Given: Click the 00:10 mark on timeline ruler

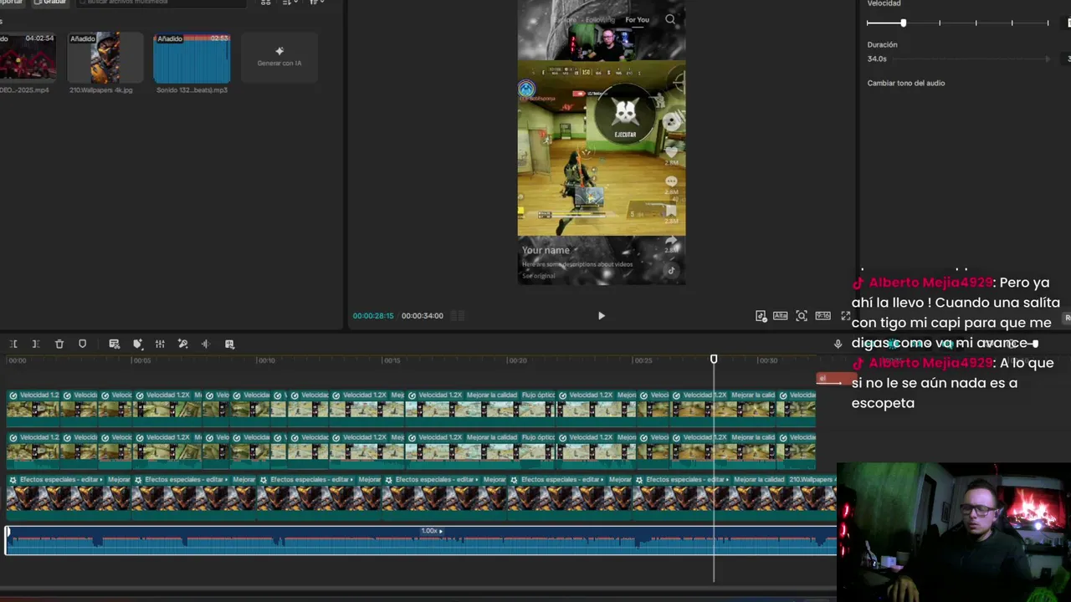Looking at the screenshot, I should pos(266,360).
